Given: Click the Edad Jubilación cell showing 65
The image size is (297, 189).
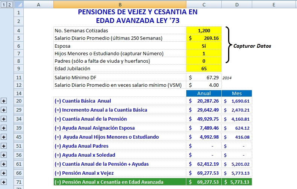Looking at the screenshot, I should [x=204, y=68].
